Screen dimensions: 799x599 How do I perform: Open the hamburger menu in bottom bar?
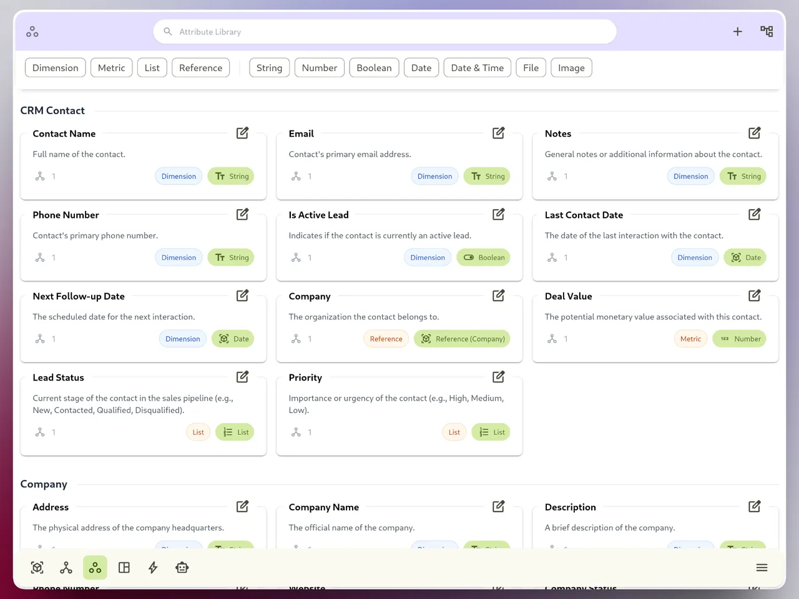(762, 568)
